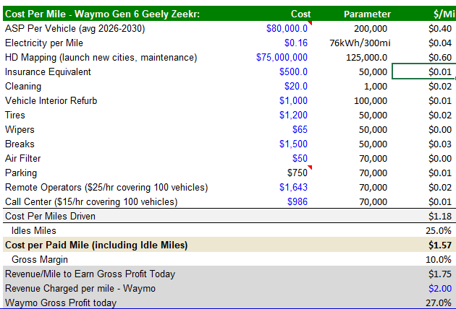Click the Cleaning cost cell $20.0
Image resolution: width=456 pixels, height=309 pixels.
[296, 86]
